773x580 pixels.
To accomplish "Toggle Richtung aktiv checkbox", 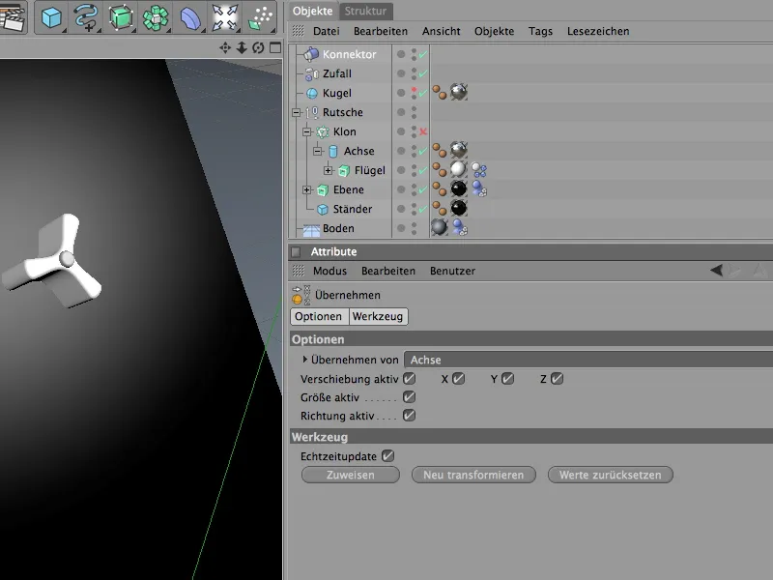I will click(409, 416).
